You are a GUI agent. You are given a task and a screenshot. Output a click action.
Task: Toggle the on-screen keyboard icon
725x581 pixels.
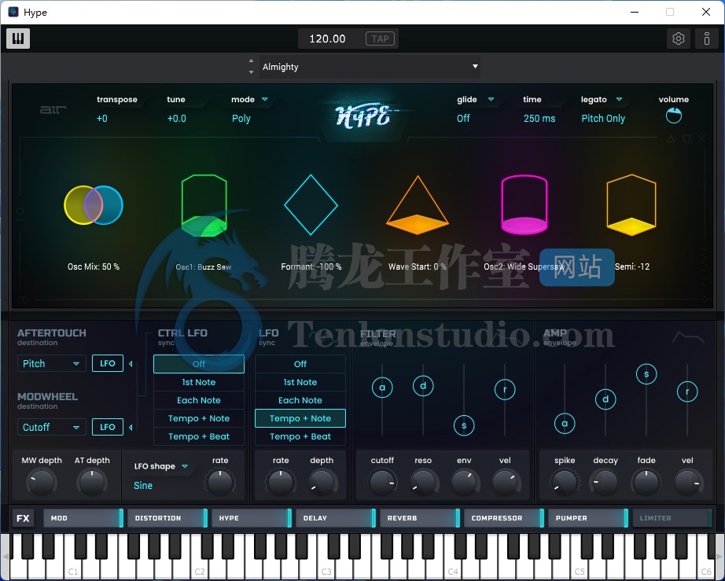(18, 39)
